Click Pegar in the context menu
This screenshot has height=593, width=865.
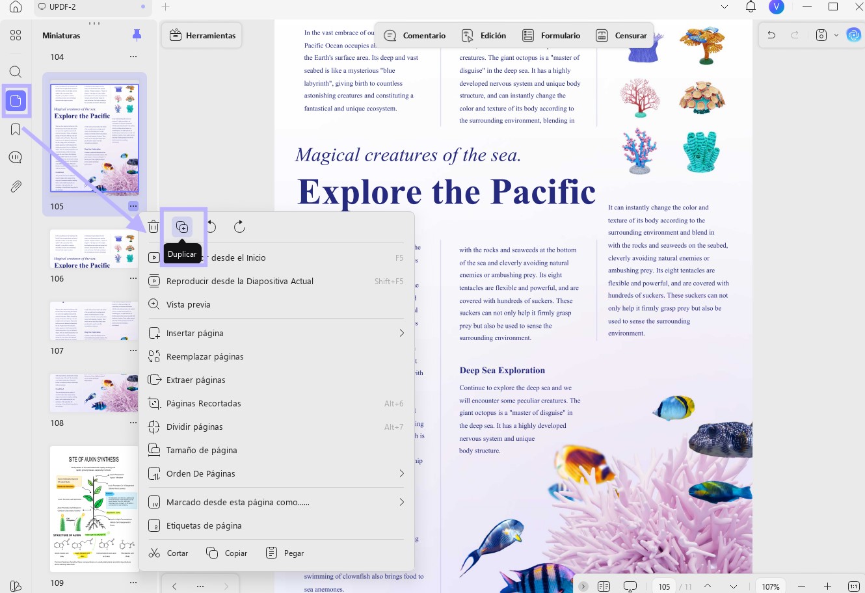[285, 553]
